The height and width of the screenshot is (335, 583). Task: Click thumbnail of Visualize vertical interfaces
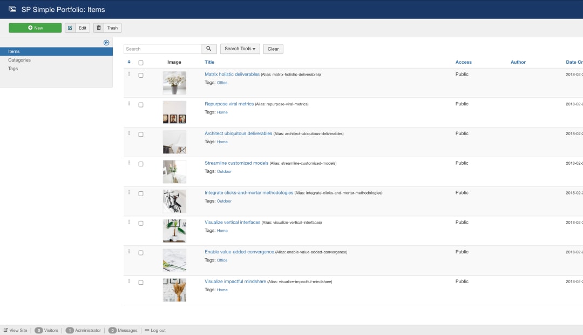click(x=174, y=231)
